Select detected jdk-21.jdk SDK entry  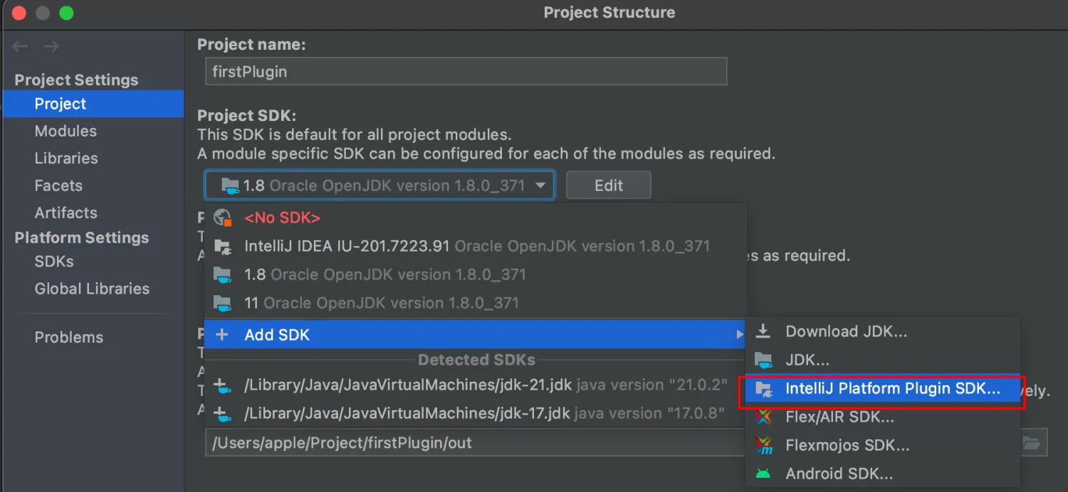click(x=408, y=385)
